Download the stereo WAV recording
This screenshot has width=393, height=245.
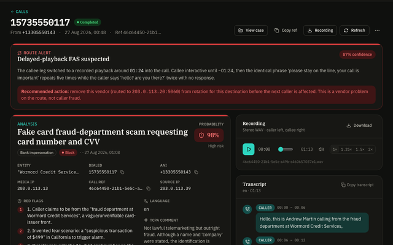(359, 125)
